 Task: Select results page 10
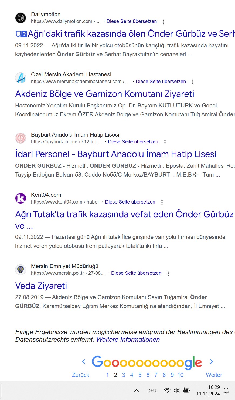[180, 375]
